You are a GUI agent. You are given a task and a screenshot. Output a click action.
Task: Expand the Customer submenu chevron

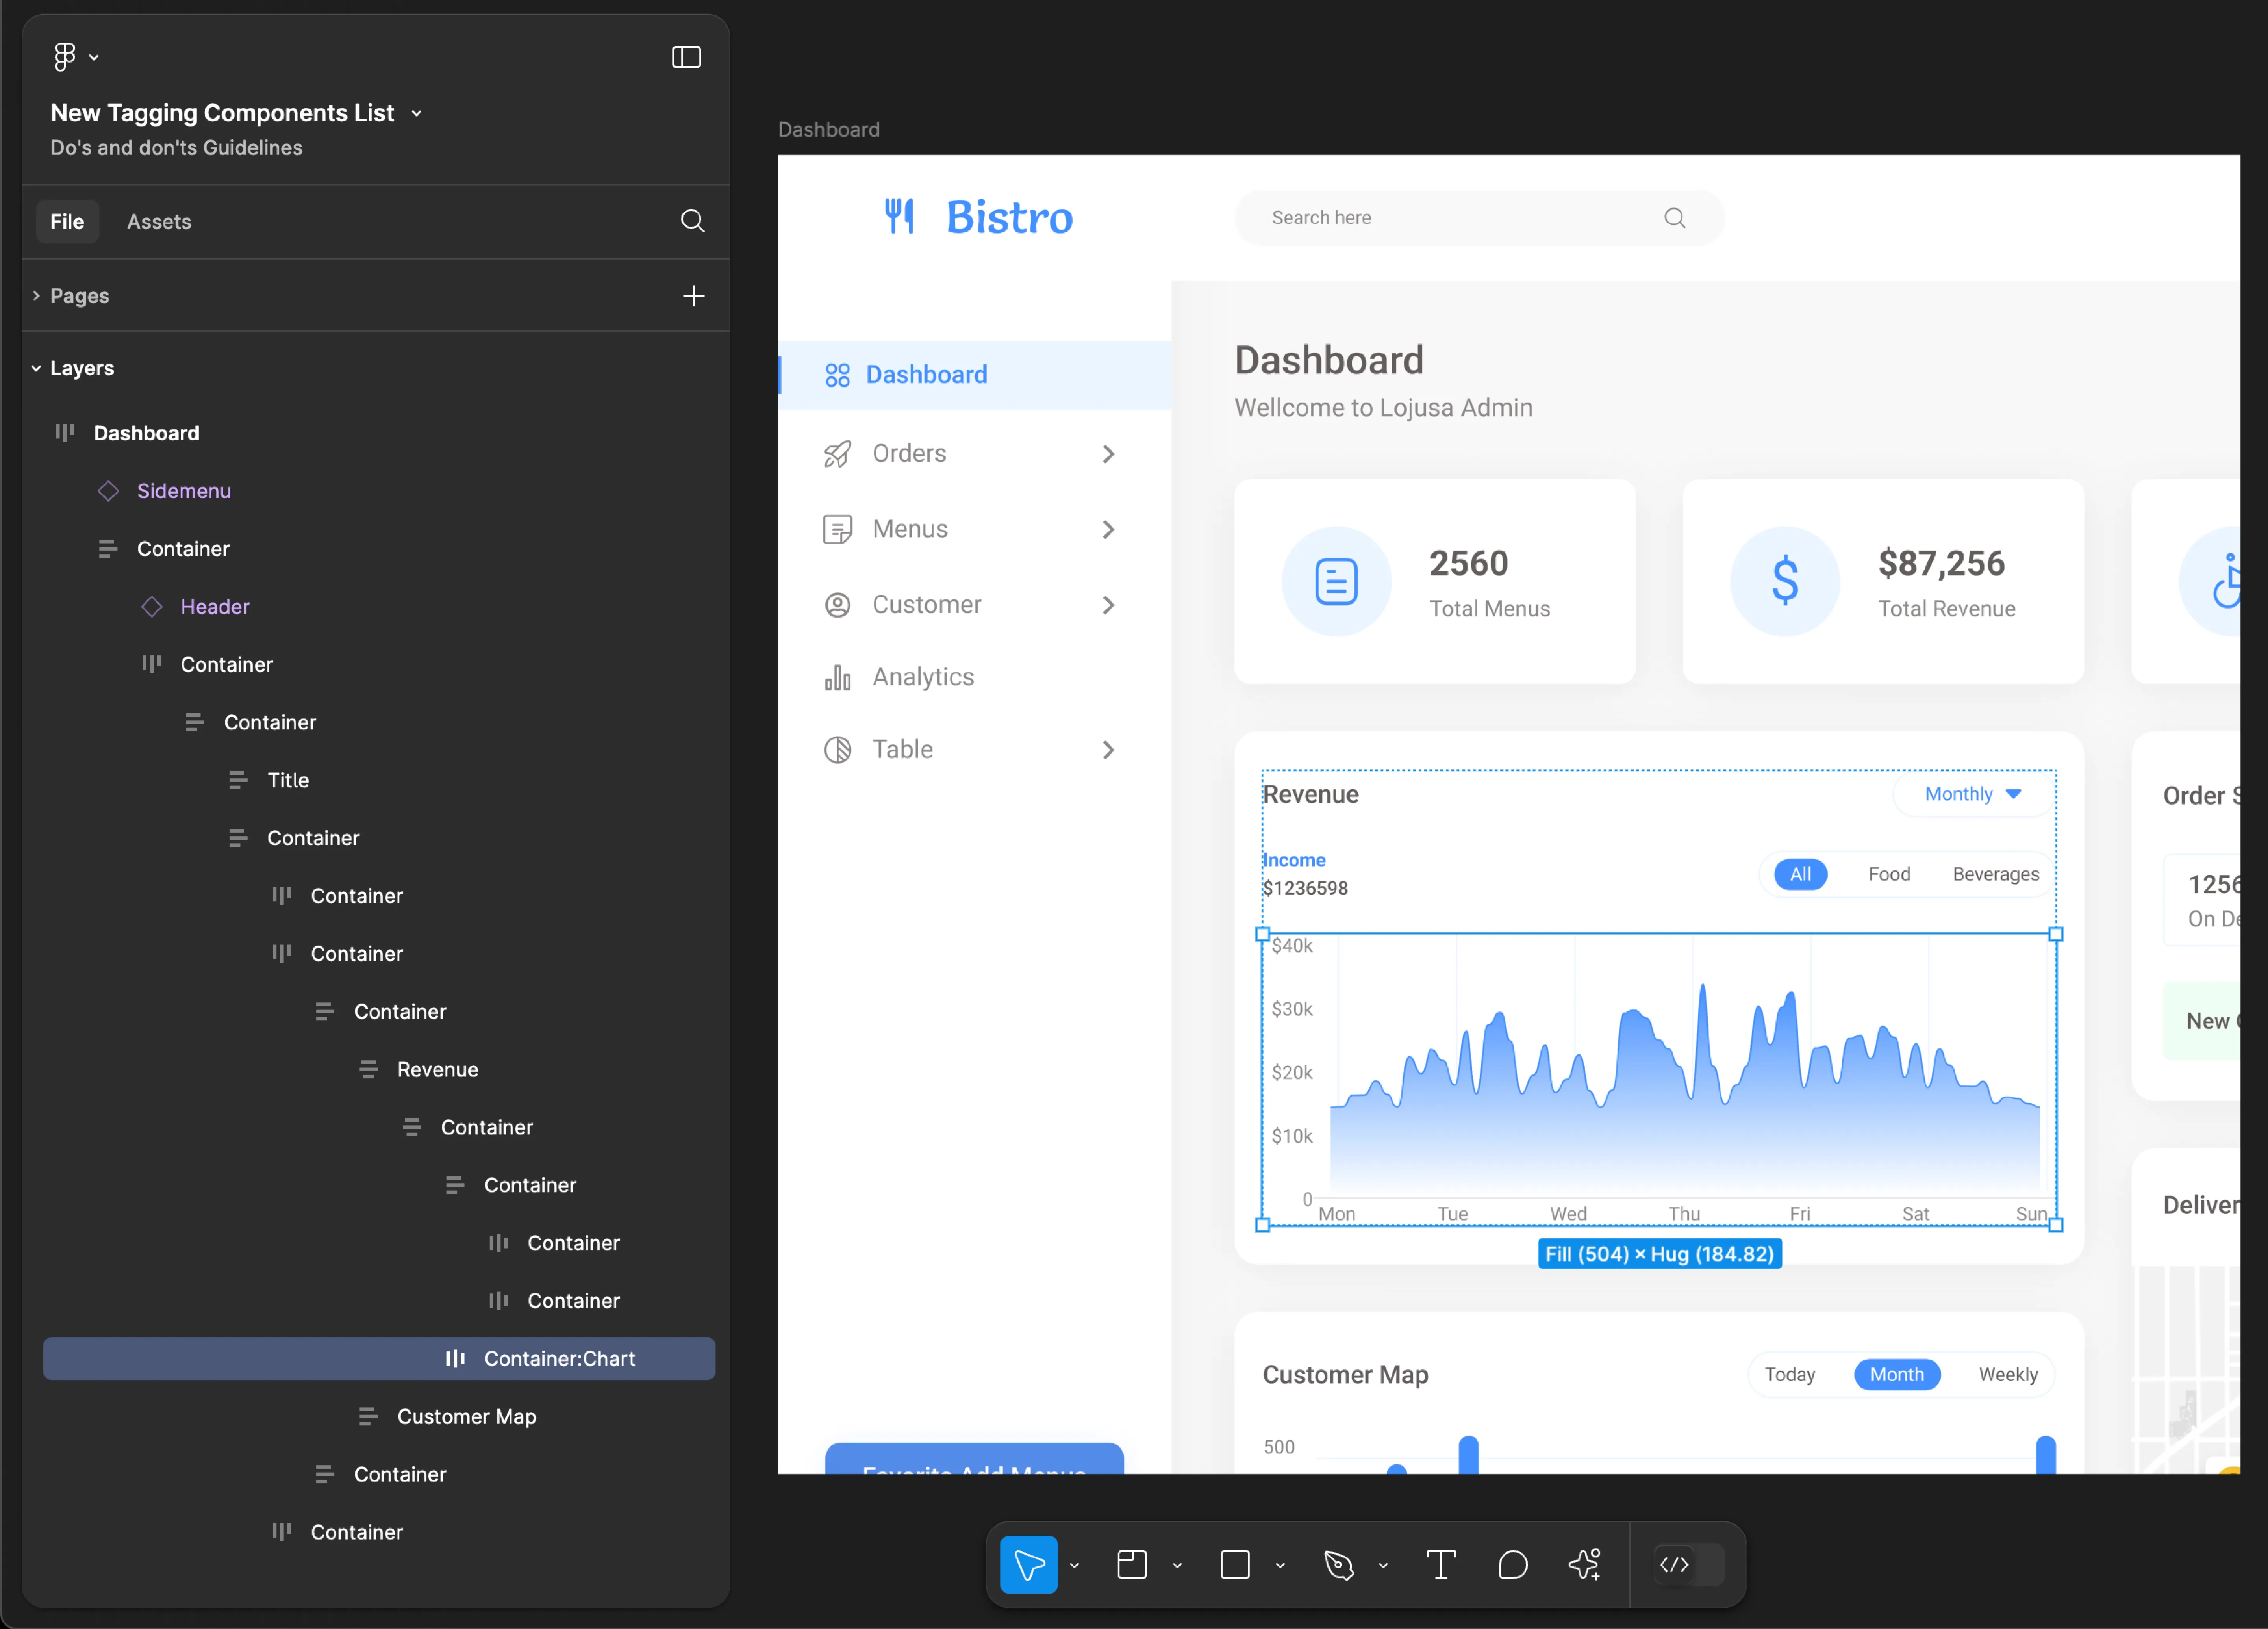pos(1108,605)
